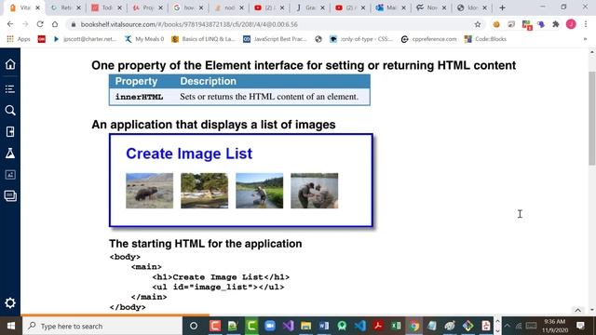Switch to the 'Todi' tab

pos(106,7)
